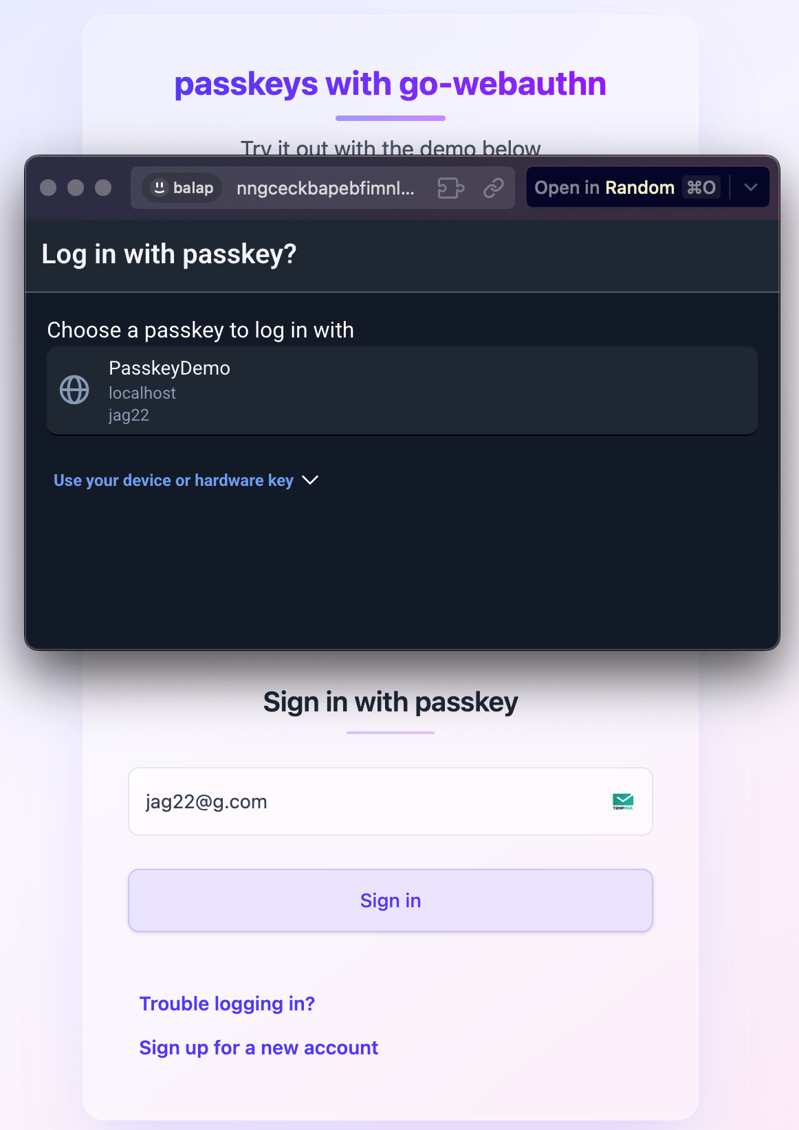Close the passkey popup window
This screenshot has height=1130, width=799.
[48, 188]
